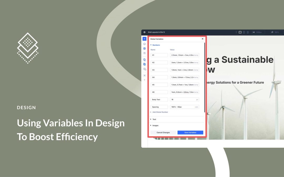284x177 pixels.
Task: Click the blue grid-mode cursor icon below it
Action: pos(144,64)
